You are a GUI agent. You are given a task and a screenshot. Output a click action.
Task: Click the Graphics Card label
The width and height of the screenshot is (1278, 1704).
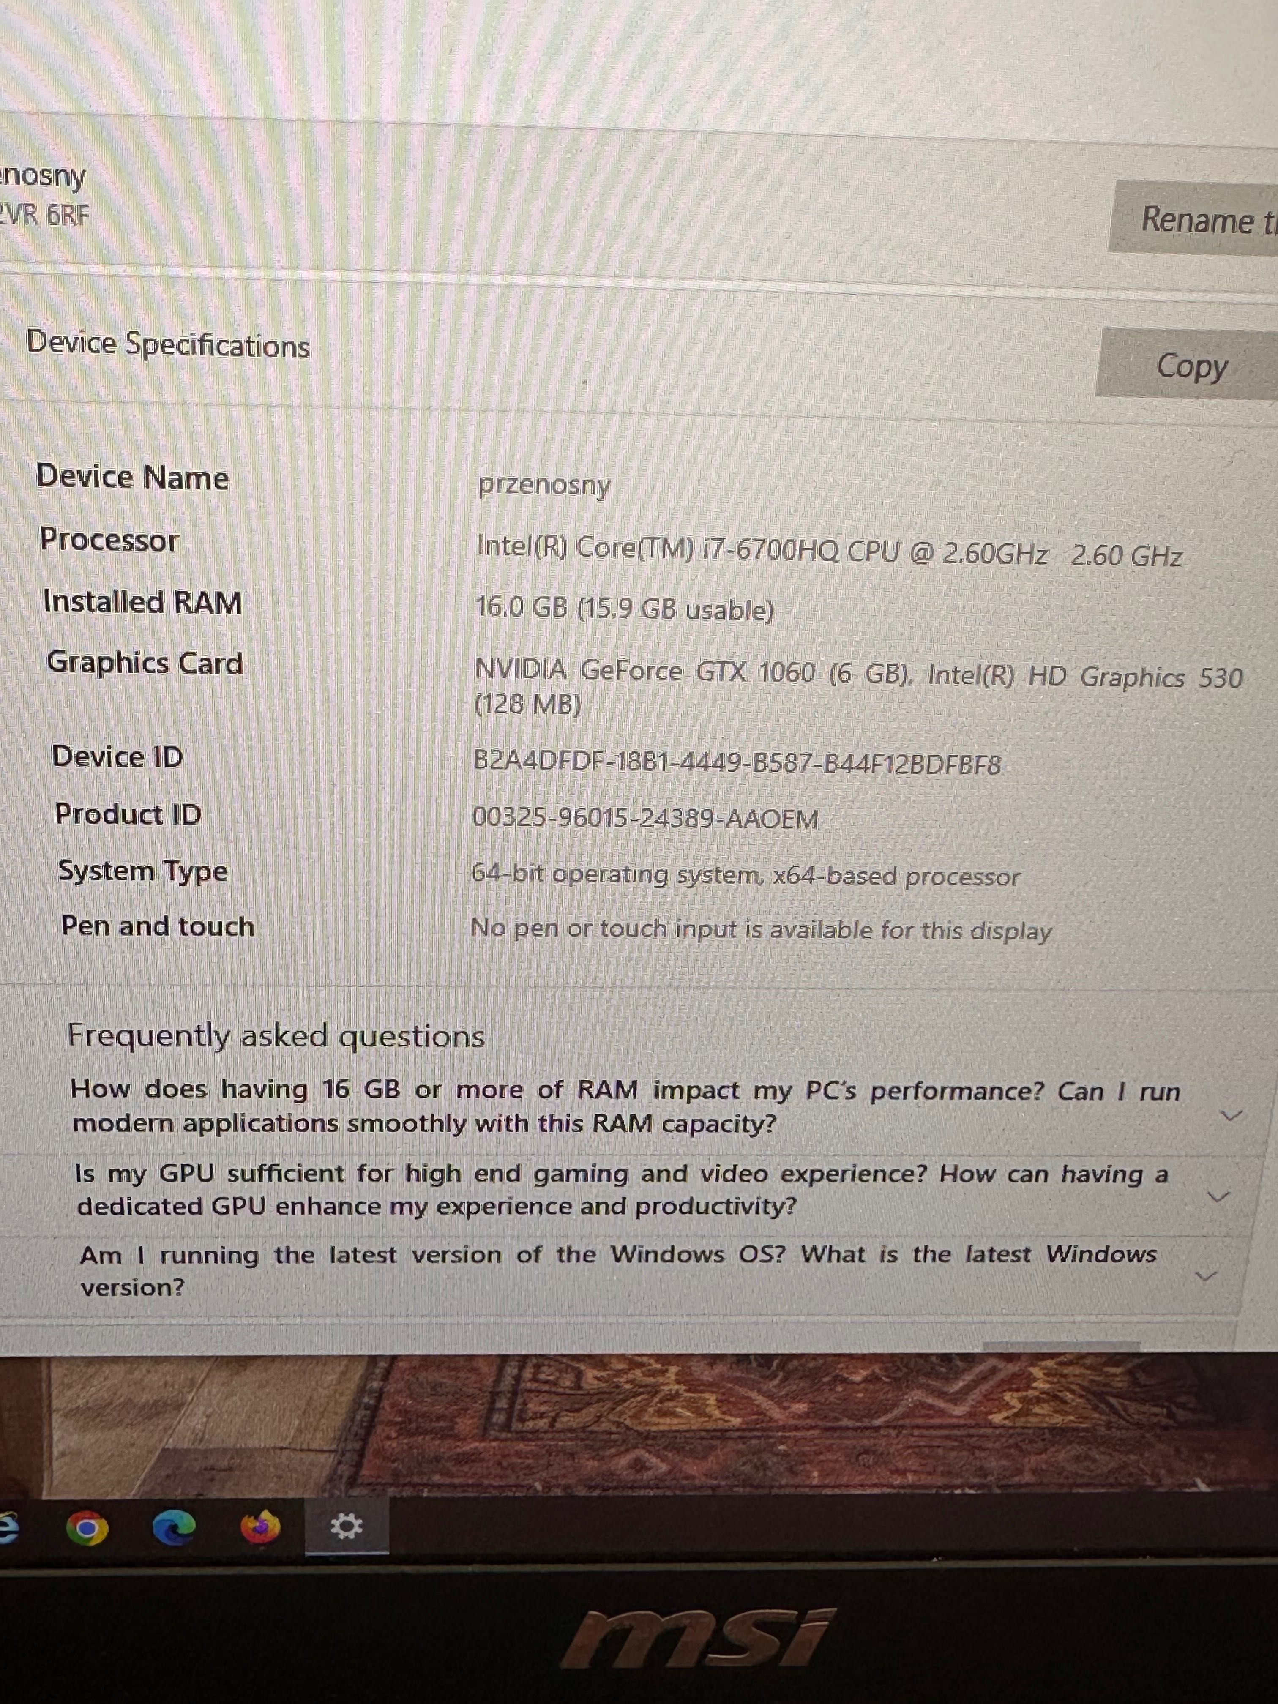(x=145, y=663)
